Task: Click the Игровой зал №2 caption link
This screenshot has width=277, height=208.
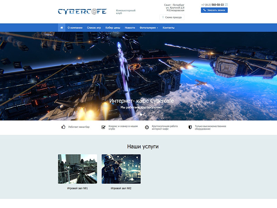Action: 121,188
